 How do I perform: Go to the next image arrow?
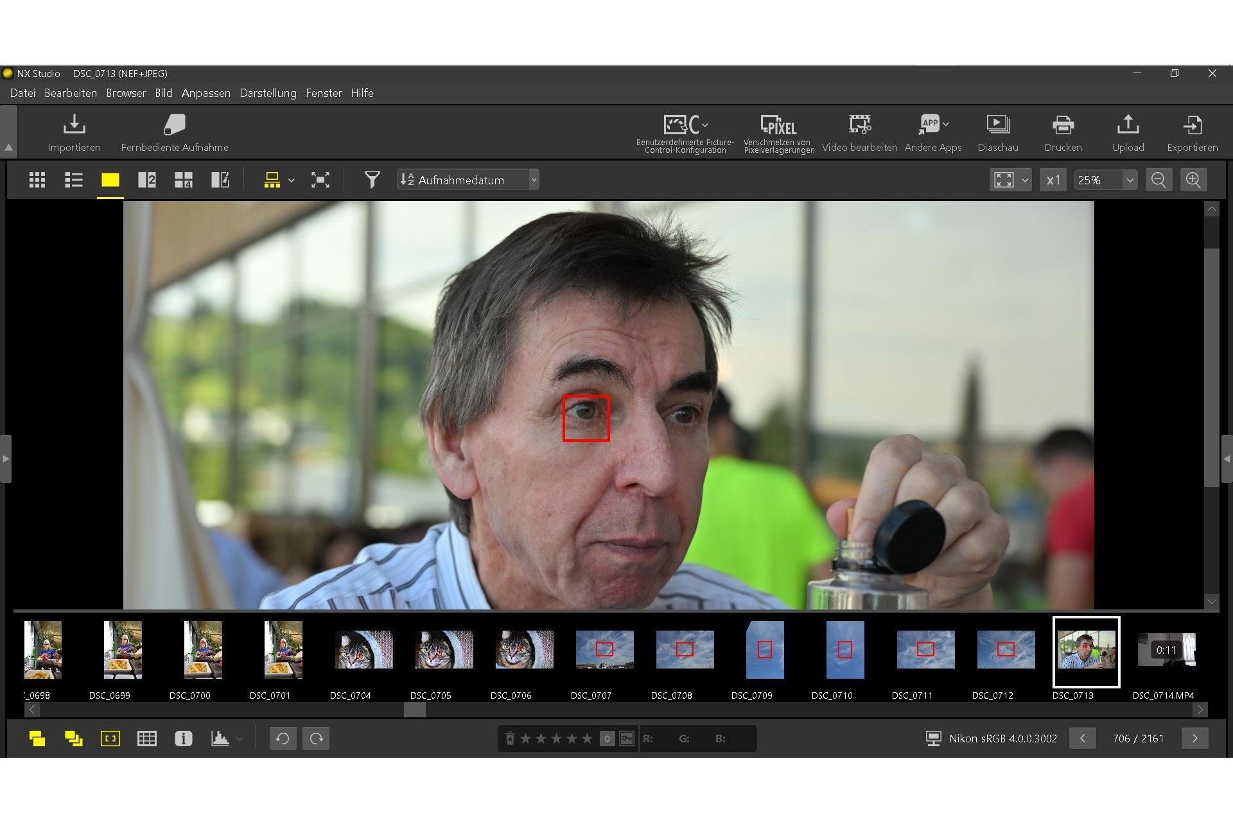click(x=1194, y=739)
